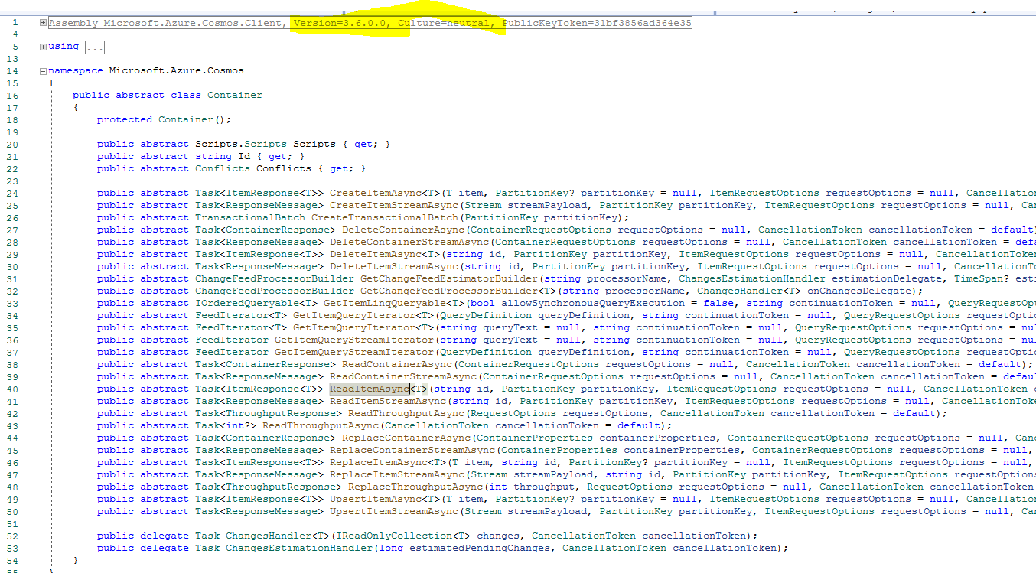The image size is (1036, 573).
Task: Click the UpsertItemAsync method name
Action: [372, 498]
